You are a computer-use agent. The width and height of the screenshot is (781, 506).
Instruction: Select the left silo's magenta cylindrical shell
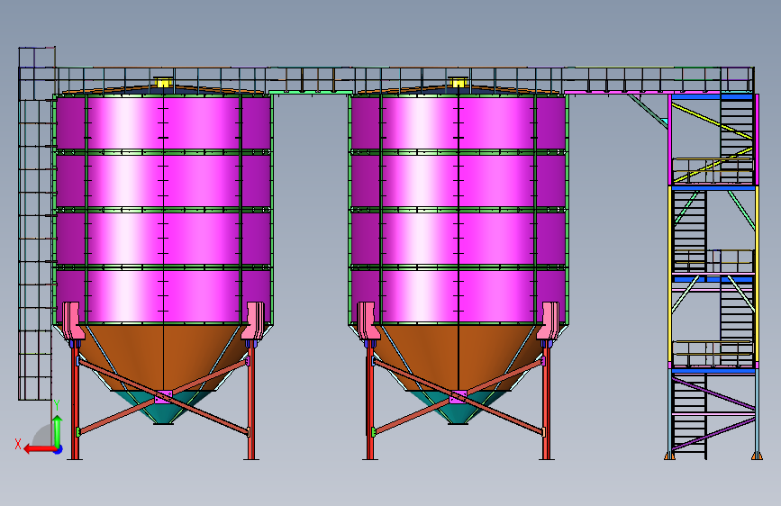tap(163, 209)
